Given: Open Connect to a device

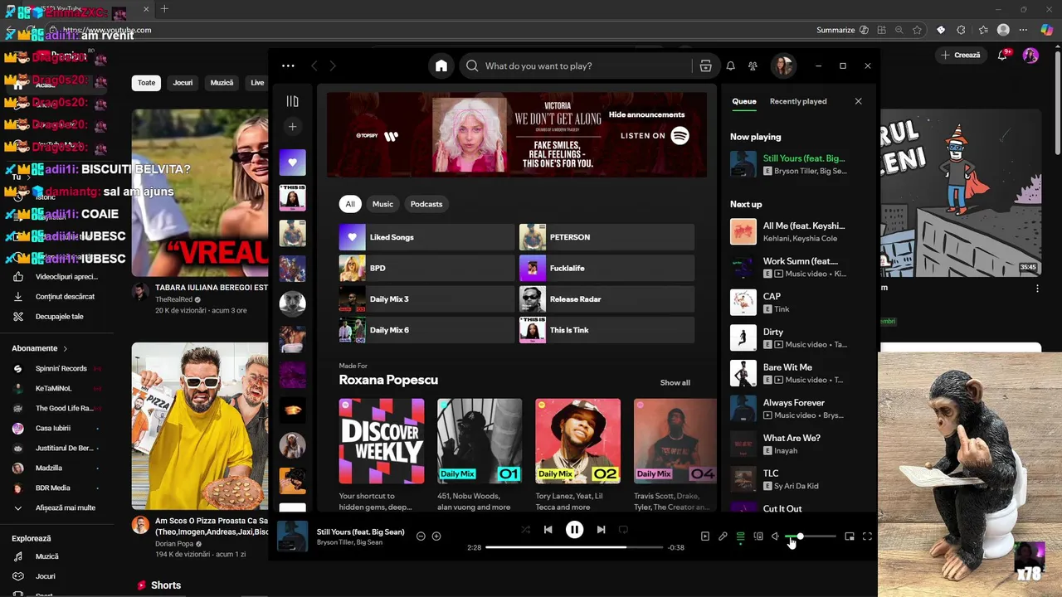Looking at the screenshot, I should (758, 536).
